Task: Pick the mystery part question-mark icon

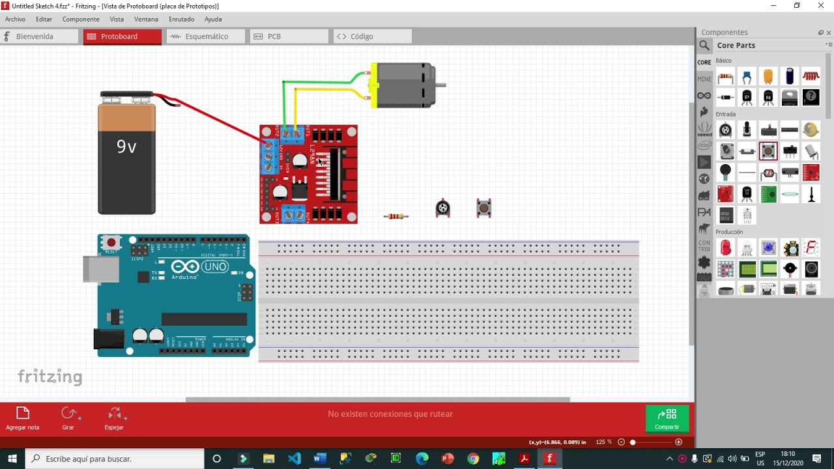Action: [811, 98]
